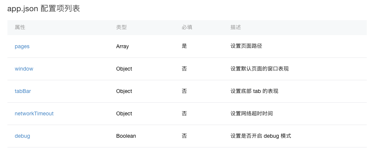Click the tabBar property link
The height and width of the screenshot is (159, 381).
[x=23, y=91]
